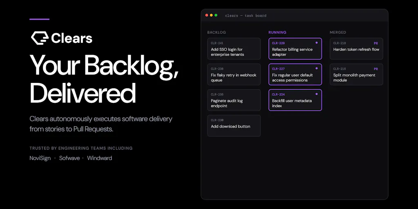The width and height of the screenshot is (418, 209).
Task: Click the CLR-215 ticket ID
Action: point(340,69)
